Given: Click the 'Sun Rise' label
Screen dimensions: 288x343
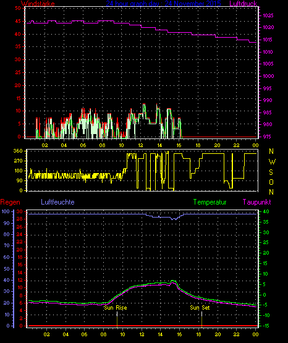Looking at the screenshot, I should [x=116, y=308].
